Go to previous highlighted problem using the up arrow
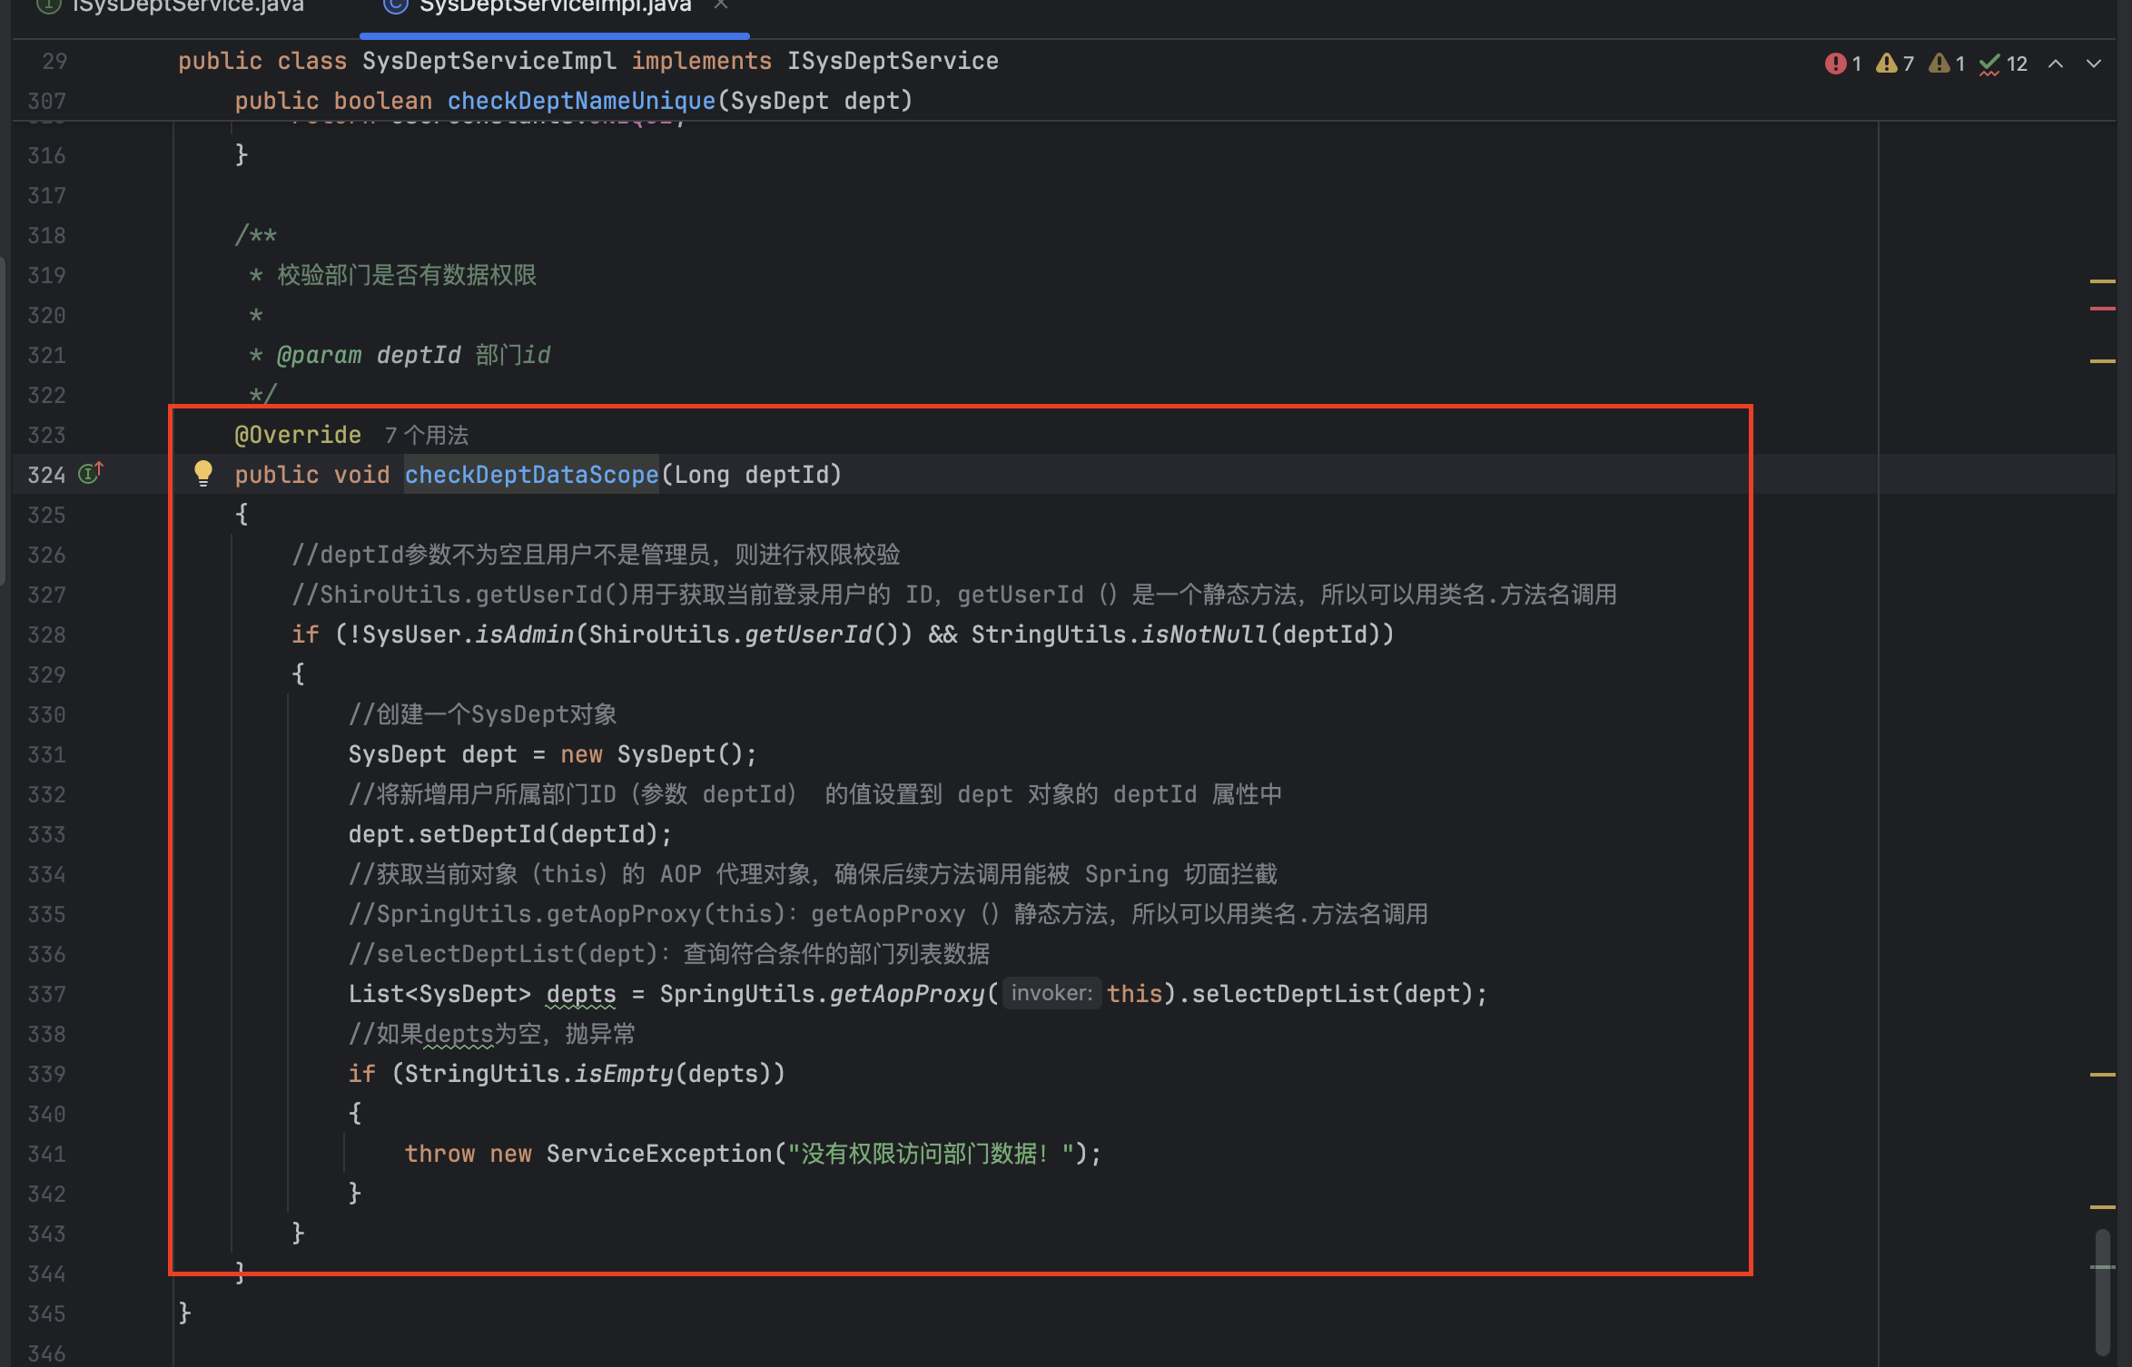Screen dimensions: 2132x1367 [x=2056, y=64]
